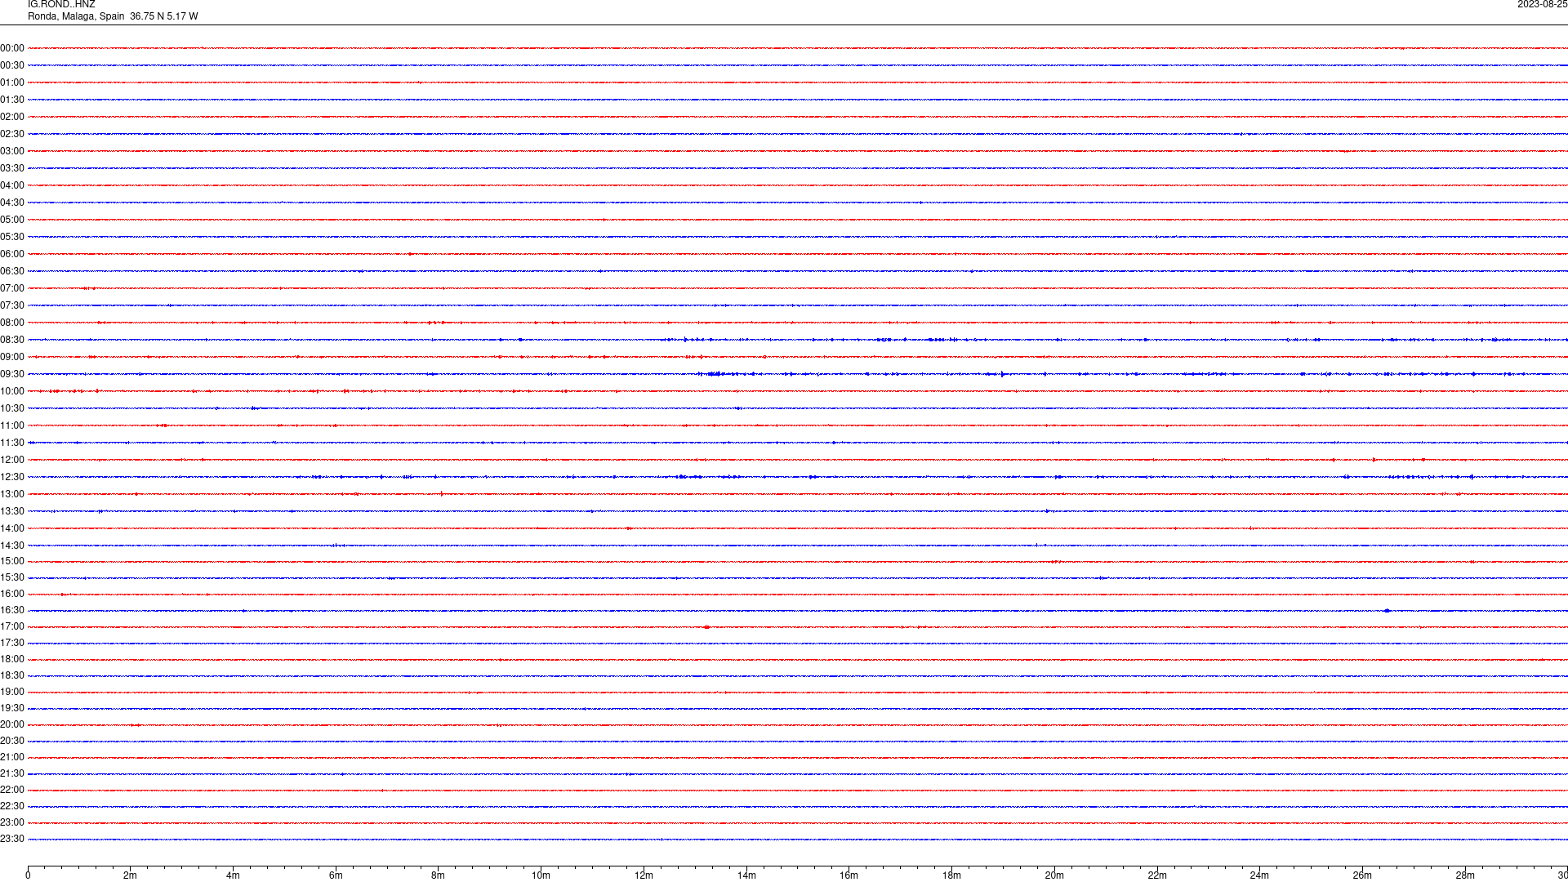Click the 12m tick label on time axis

click(644, 875)
